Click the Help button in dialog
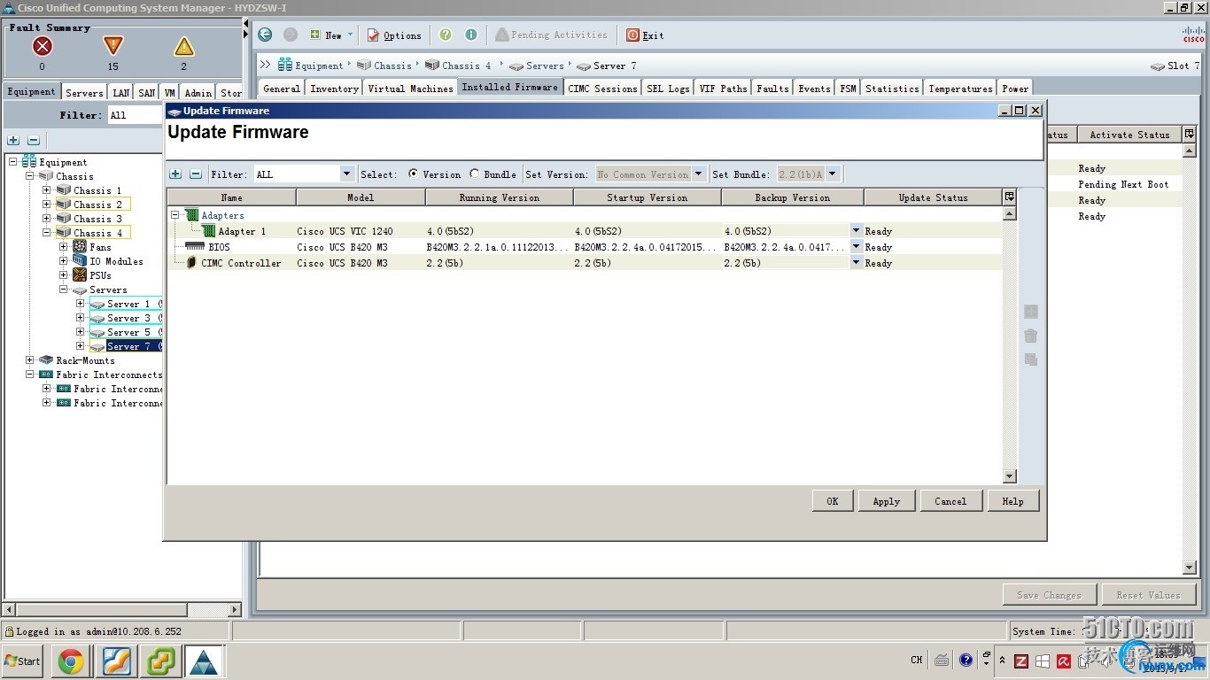The image size is (1210, 680). 1013,501
